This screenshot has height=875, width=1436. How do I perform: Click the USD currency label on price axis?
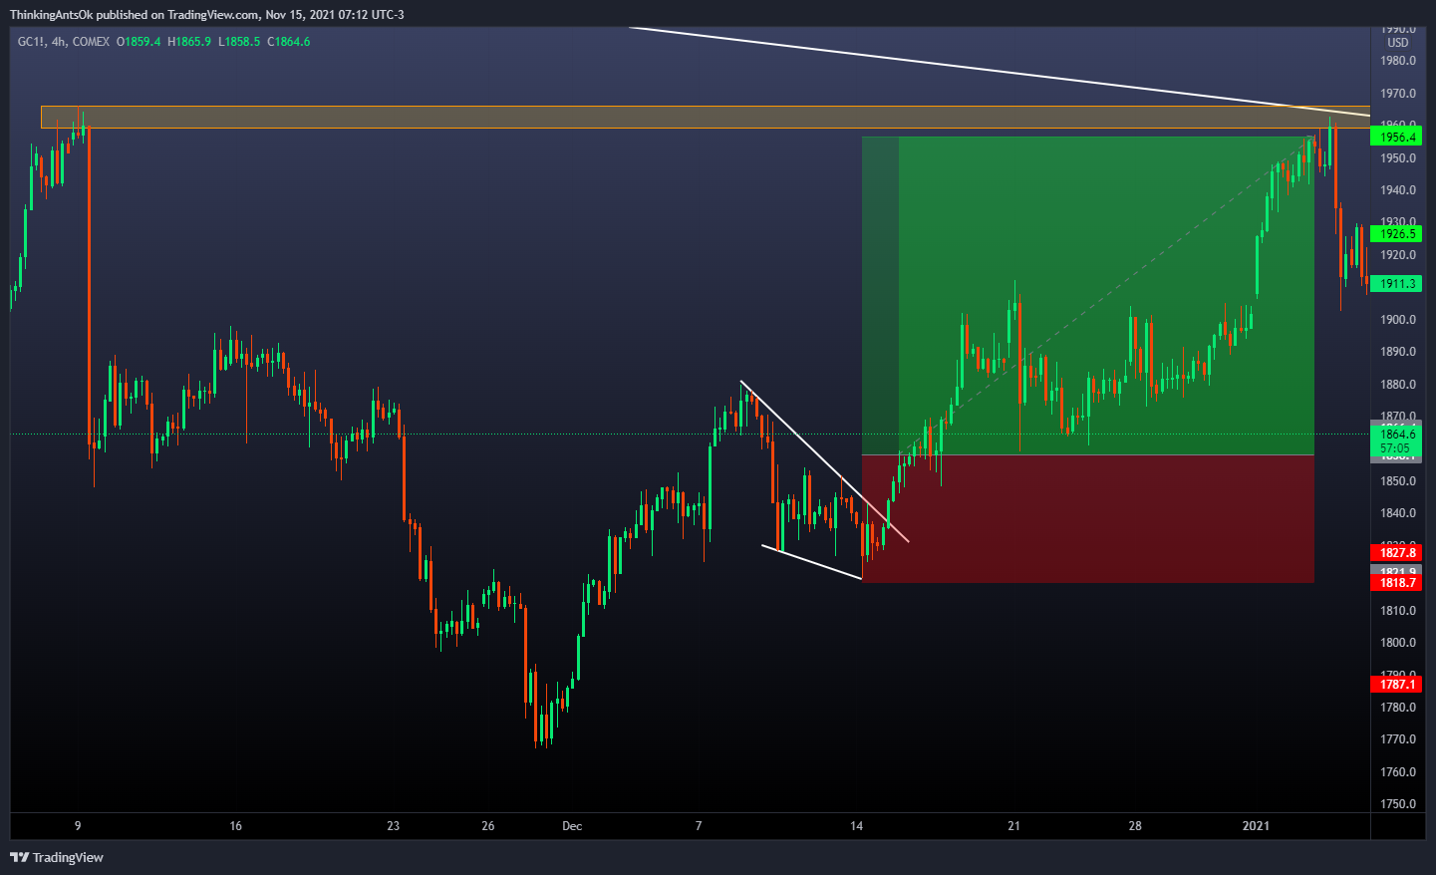click(1398, 43)
